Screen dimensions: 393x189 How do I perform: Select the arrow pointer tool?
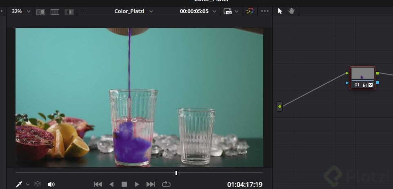[280, 11]
